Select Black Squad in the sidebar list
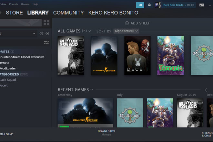This screenshot has height=142, width=213. (x=8, y=80)
